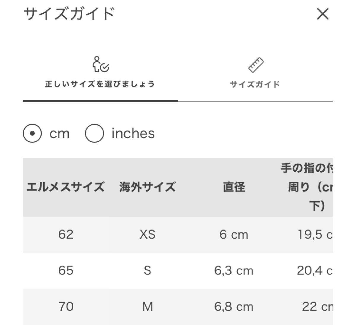The width and height of the screenshot is (356, 332).
Task: Click Hermès size 70 cell
Action: [66, 306]
